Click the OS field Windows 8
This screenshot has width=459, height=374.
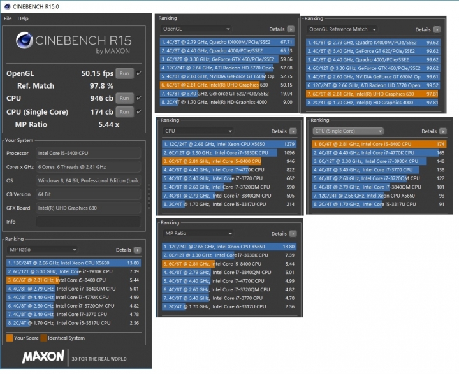coord(89,180)
